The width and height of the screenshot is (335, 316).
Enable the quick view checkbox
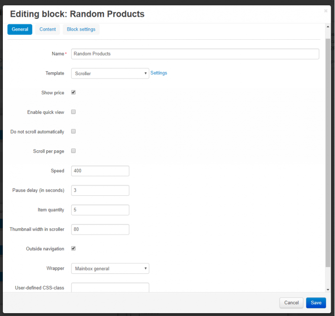point(74,112)
